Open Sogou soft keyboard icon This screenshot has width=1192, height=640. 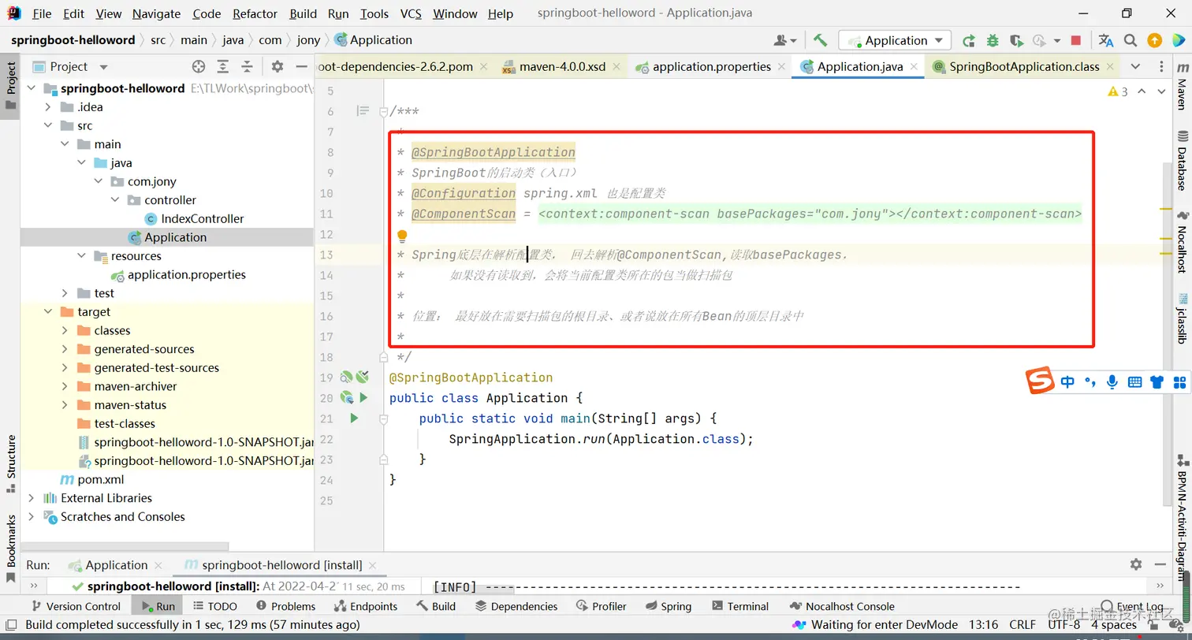point(1134,382)
